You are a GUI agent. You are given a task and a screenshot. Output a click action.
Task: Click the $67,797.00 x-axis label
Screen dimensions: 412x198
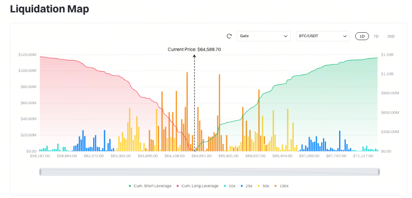click(336, 156)
